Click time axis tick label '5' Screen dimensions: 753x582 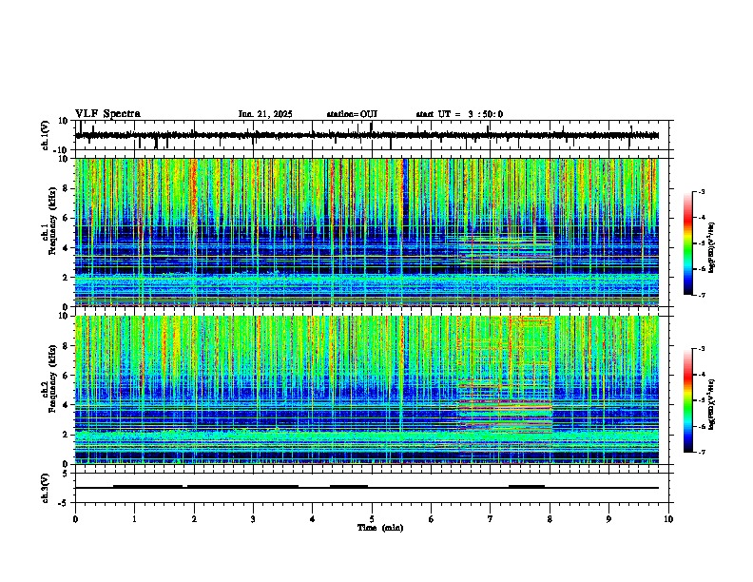372,519
